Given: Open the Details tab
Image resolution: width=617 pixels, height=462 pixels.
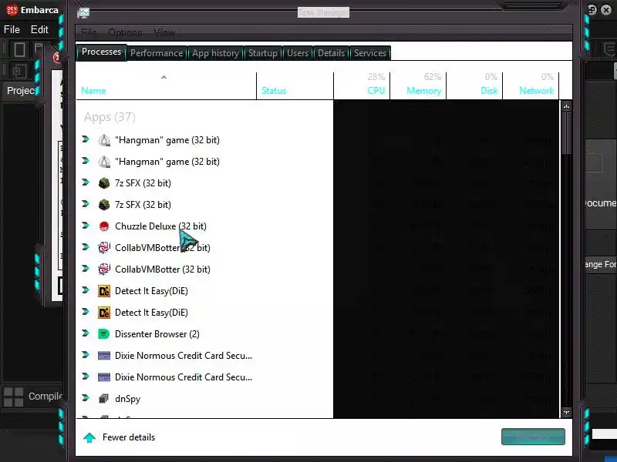Looking at the screenshot, I should pyautogui.click(x=331, y=53).
